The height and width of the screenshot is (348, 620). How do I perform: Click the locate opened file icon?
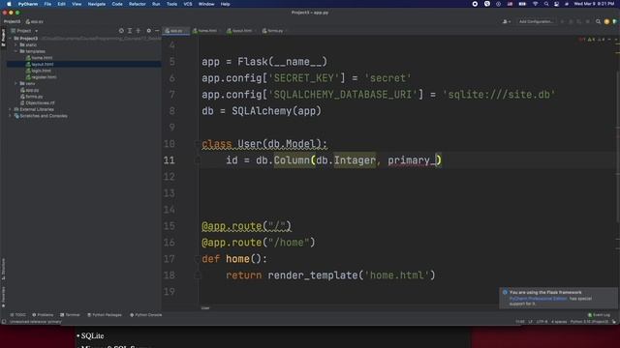[x=121, y=31]
